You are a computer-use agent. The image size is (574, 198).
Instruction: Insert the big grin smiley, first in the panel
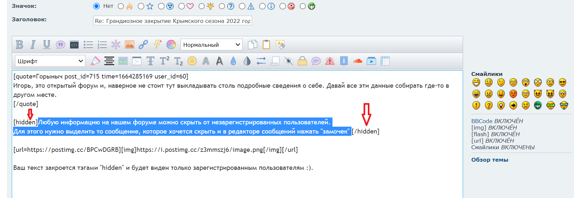(476, 82)
